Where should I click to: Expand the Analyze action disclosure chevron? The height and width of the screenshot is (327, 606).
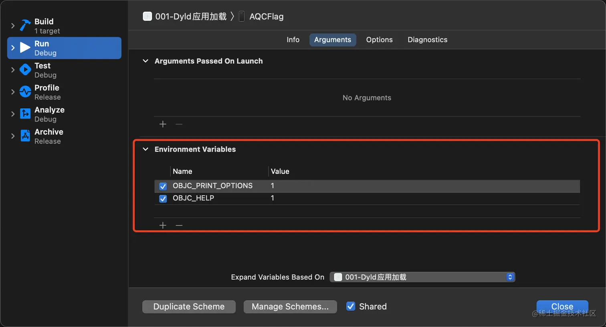point(13,114)
